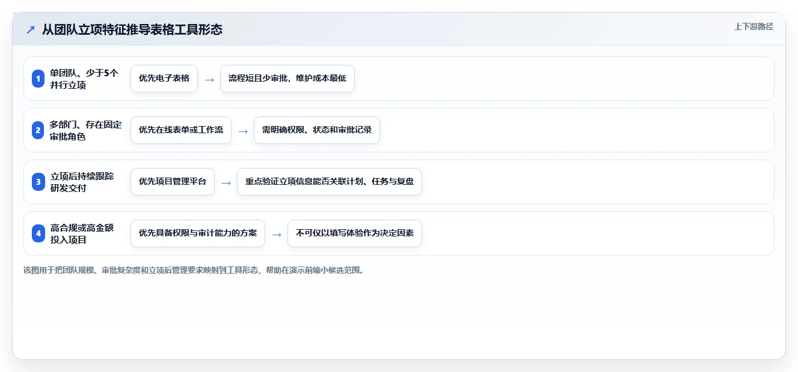The image size is (798, 372).
Task: Click the 流程短且少审批,维护成本最低 chip
Action: click(x=287, y=79)
